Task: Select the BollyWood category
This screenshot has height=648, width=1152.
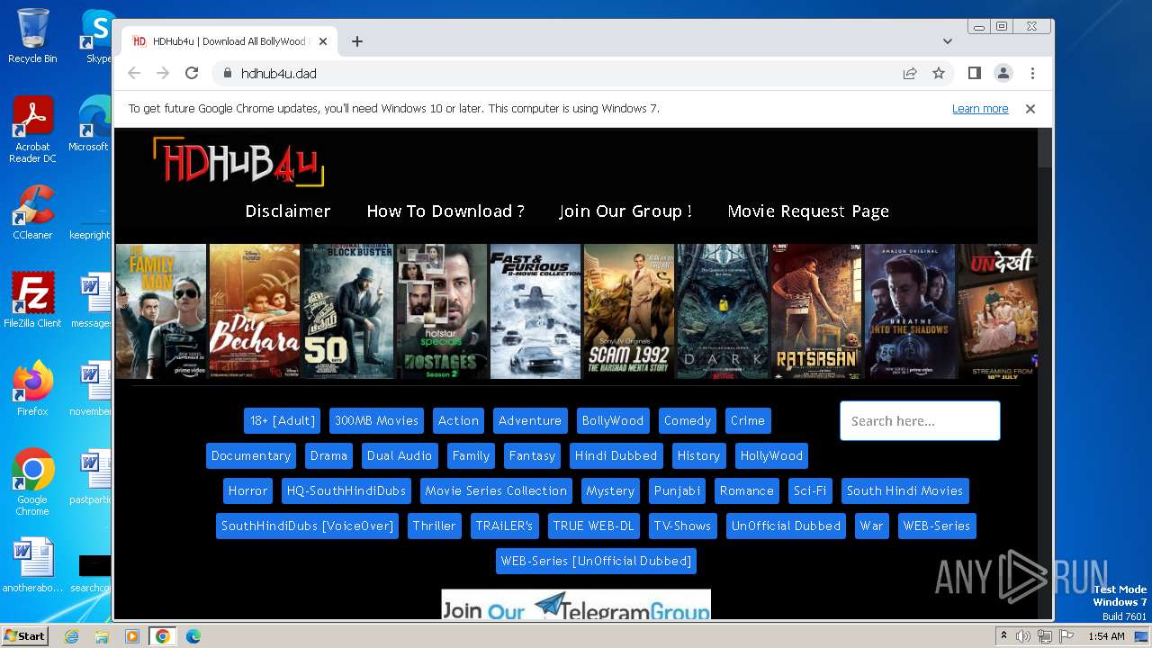Action: [x=613, y=421]
